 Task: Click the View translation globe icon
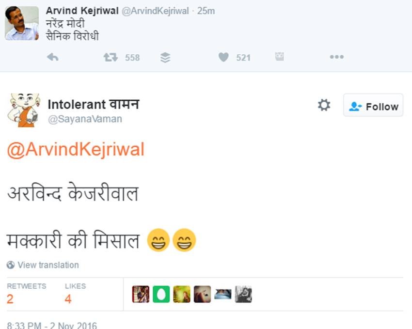[x=11, y=265]
